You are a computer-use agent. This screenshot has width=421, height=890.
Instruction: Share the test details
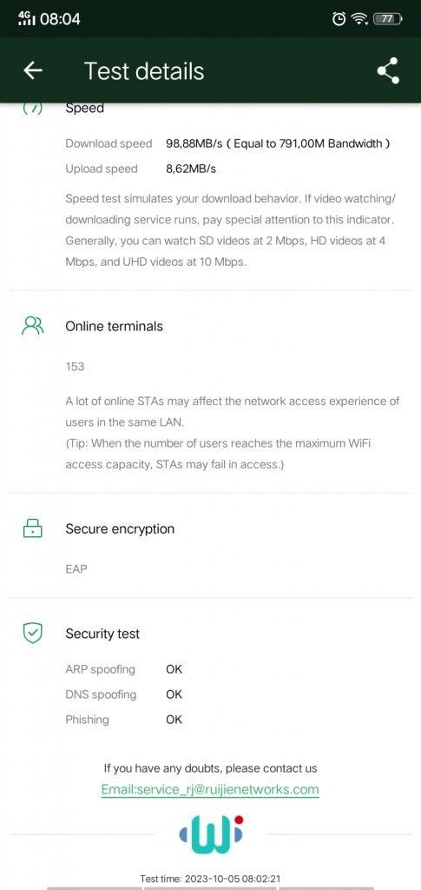click(388, 70)
